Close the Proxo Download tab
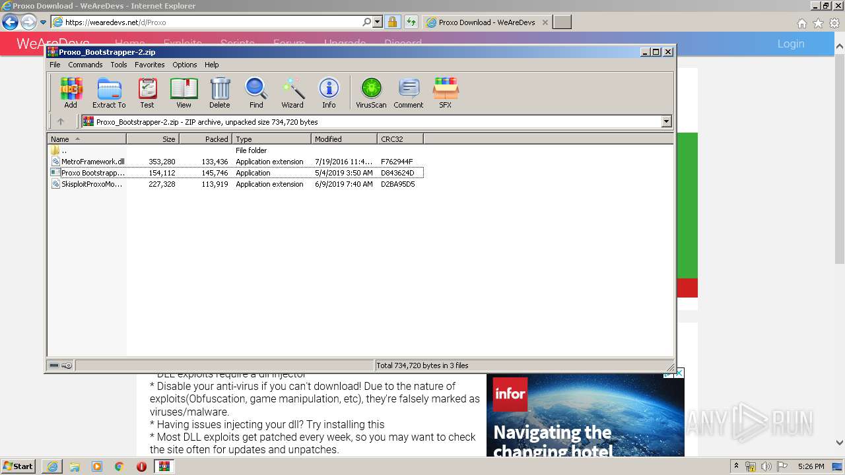This screenshot has width=845, height=475. pyautogui.click(x=545, y=22)
